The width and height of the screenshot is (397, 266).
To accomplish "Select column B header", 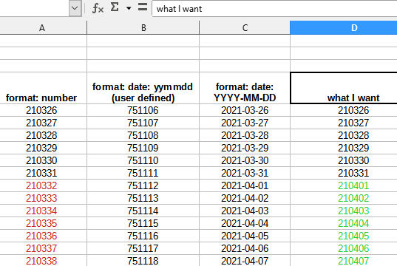I will point(143,27).
